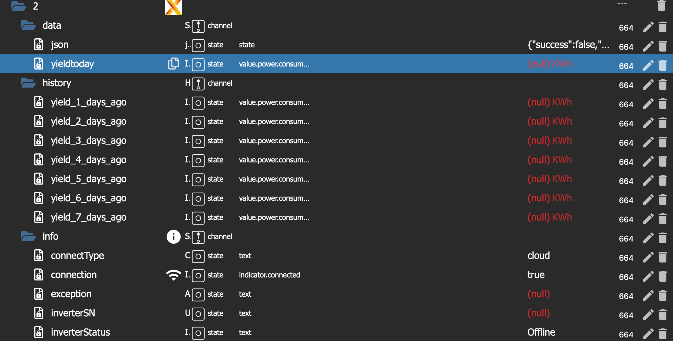Screen dimensions: 673x341
Task: Click the cloud value of connectType
Action: click(538, 256)
